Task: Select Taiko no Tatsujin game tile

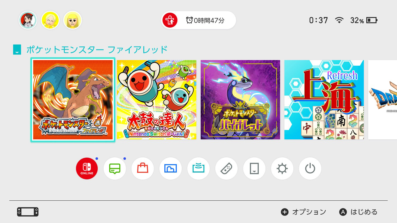Action: tap(157, 100)
